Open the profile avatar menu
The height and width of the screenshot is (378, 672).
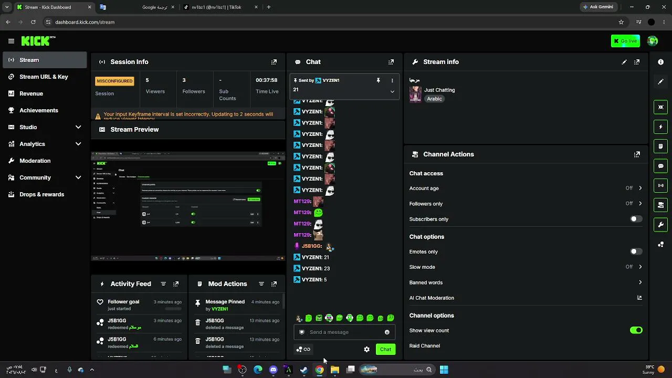[653, 41]
